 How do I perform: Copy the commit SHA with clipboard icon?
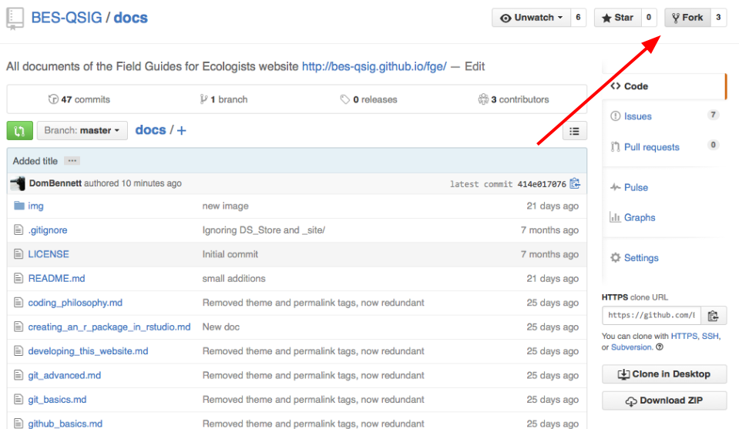click(x=575, y=183)
